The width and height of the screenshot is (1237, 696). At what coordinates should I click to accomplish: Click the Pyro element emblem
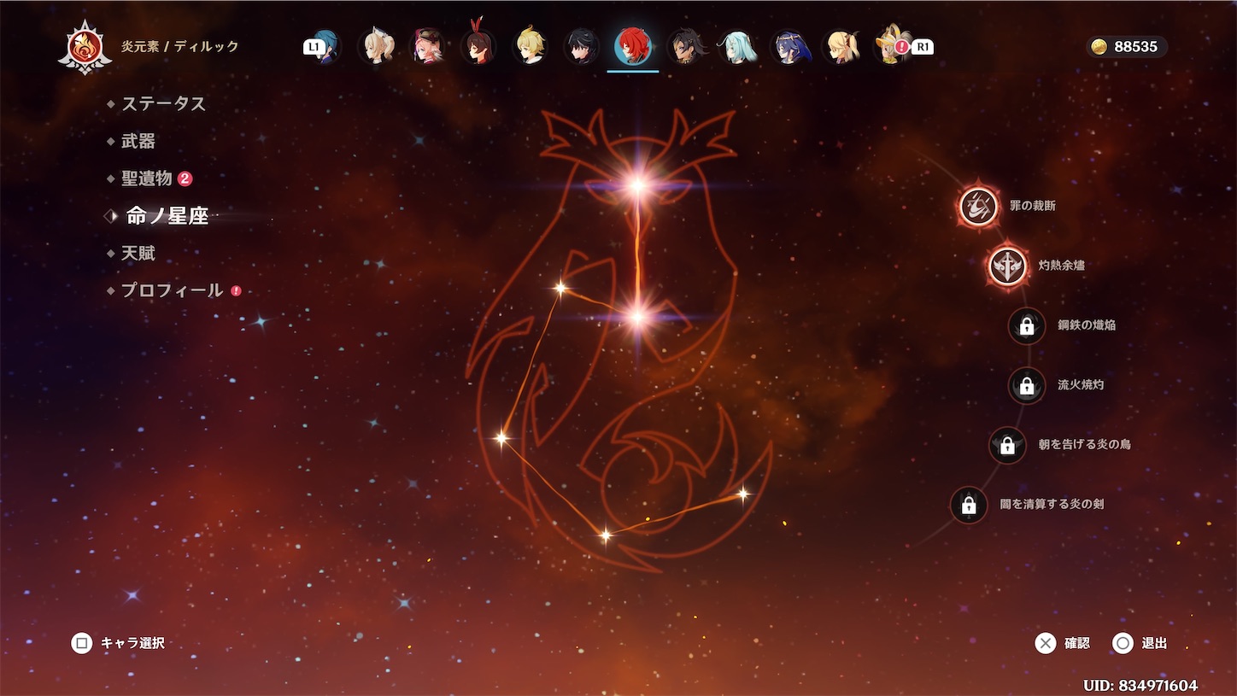click(85, 48)
